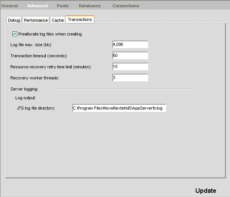This screenshot has height=197, width=230.
Task: Focus the Transaction timeout seconds field
Action: (130, 56)
